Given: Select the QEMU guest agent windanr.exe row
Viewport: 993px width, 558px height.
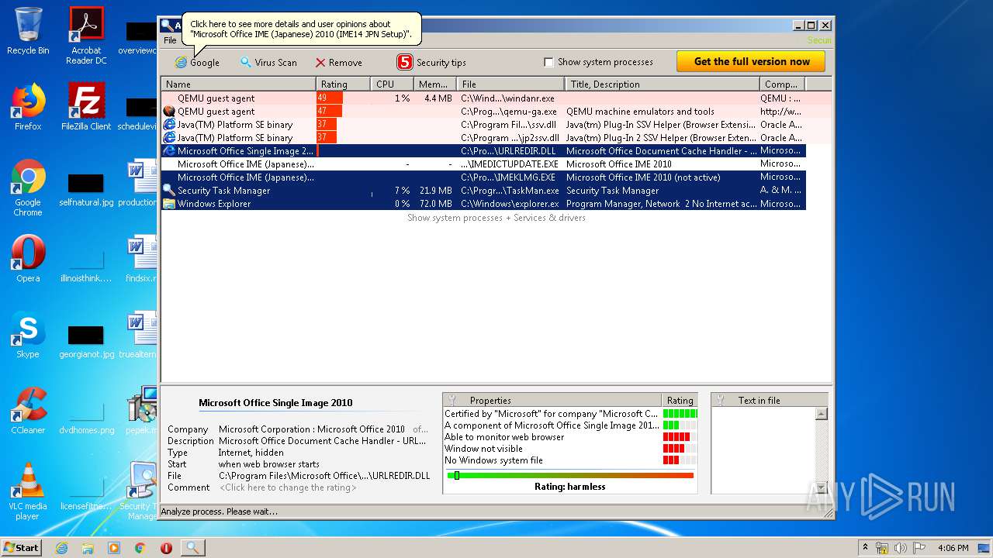Looking at the screenshot, I should (483, 98).
